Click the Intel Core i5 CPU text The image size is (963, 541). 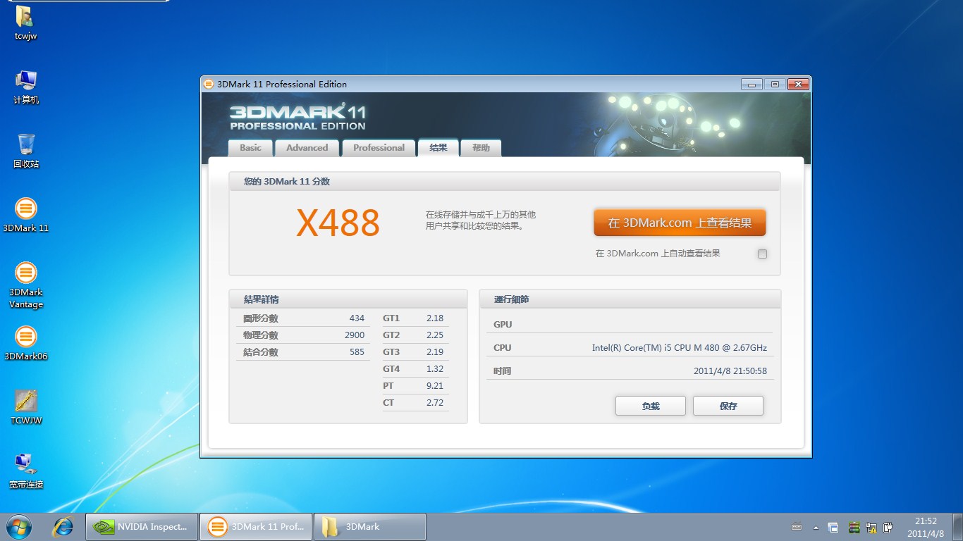[679, 348]
